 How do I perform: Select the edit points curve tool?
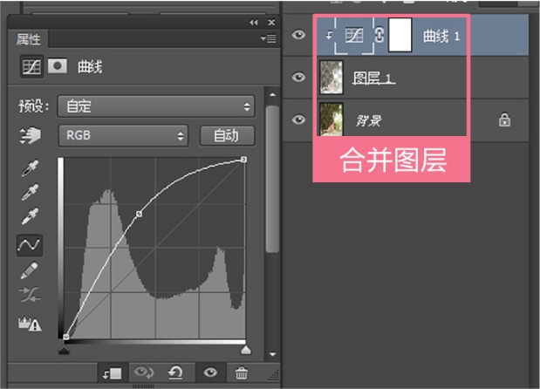30,245
